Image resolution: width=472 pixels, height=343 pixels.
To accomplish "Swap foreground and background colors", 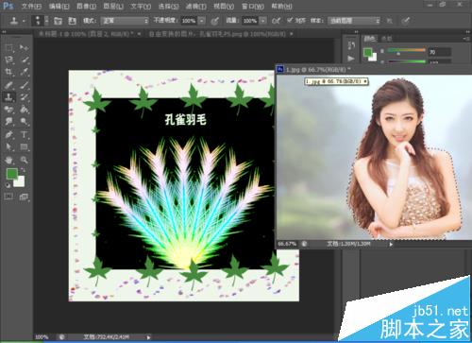I will point(23,170).
